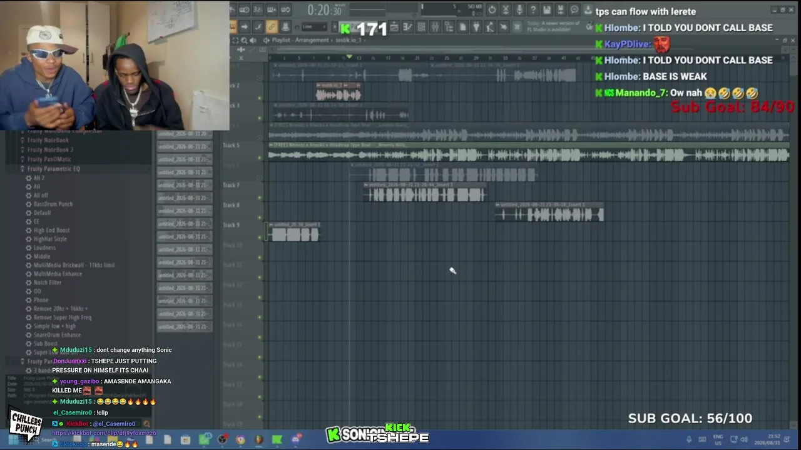The image size is (801, 450).
Task: Click the render export icon beside save
Action: pyautogui.click(x=561, y=9)
